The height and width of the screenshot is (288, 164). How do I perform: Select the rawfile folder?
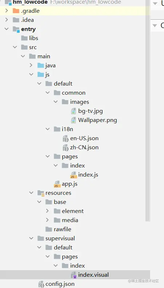click(58, 229)
